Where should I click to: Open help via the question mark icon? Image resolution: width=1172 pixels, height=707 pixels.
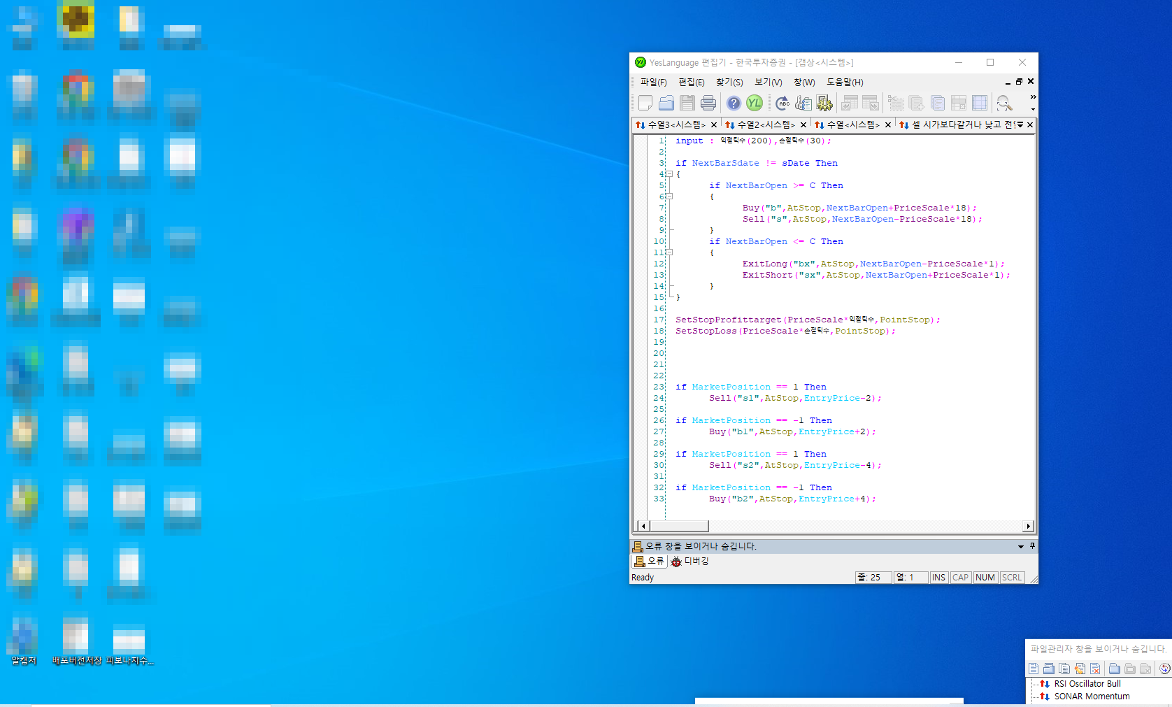pyautogui.click(x=733, y=103)
